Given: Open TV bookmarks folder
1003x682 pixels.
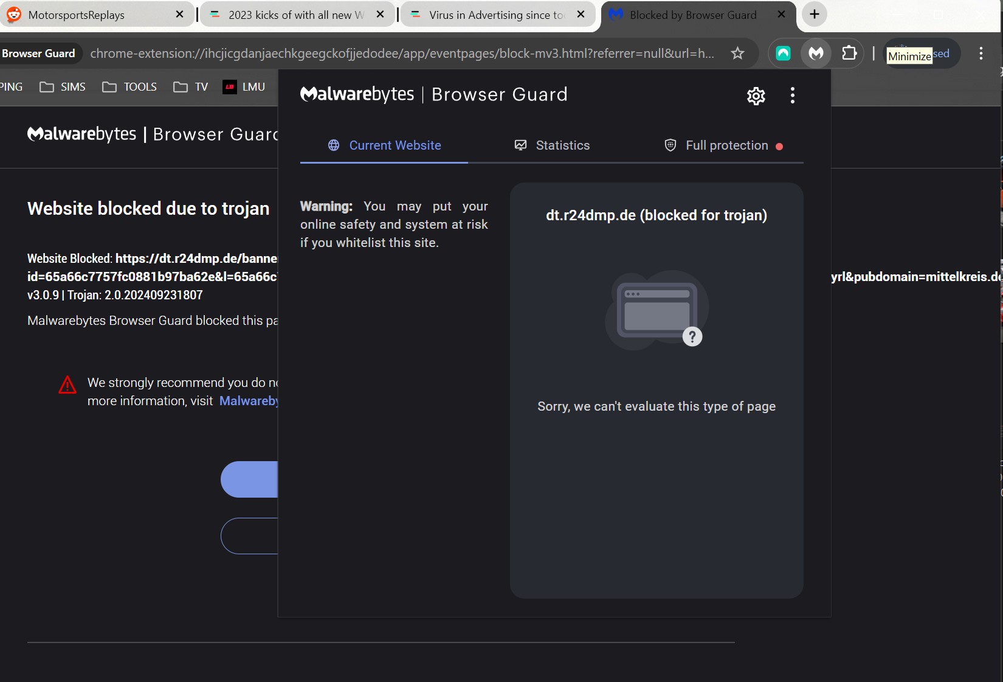Looking at the screenshot, I should (x=191, y=87).
